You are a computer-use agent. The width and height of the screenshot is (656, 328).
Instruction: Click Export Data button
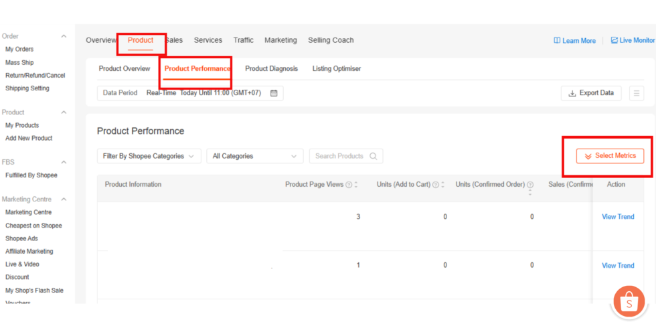tap(590, 93)
